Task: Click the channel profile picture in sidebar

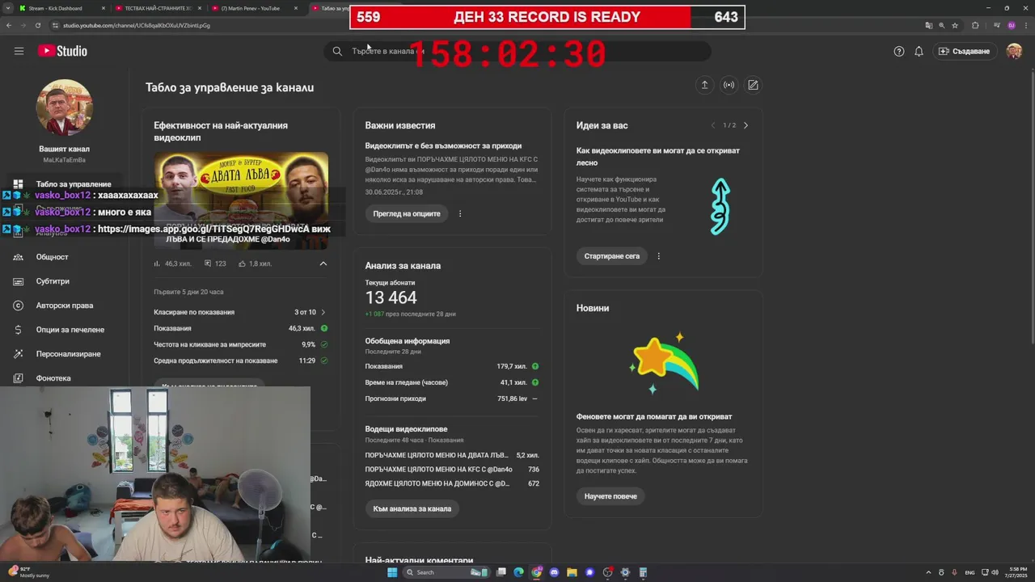Action: tap(65, 108)
